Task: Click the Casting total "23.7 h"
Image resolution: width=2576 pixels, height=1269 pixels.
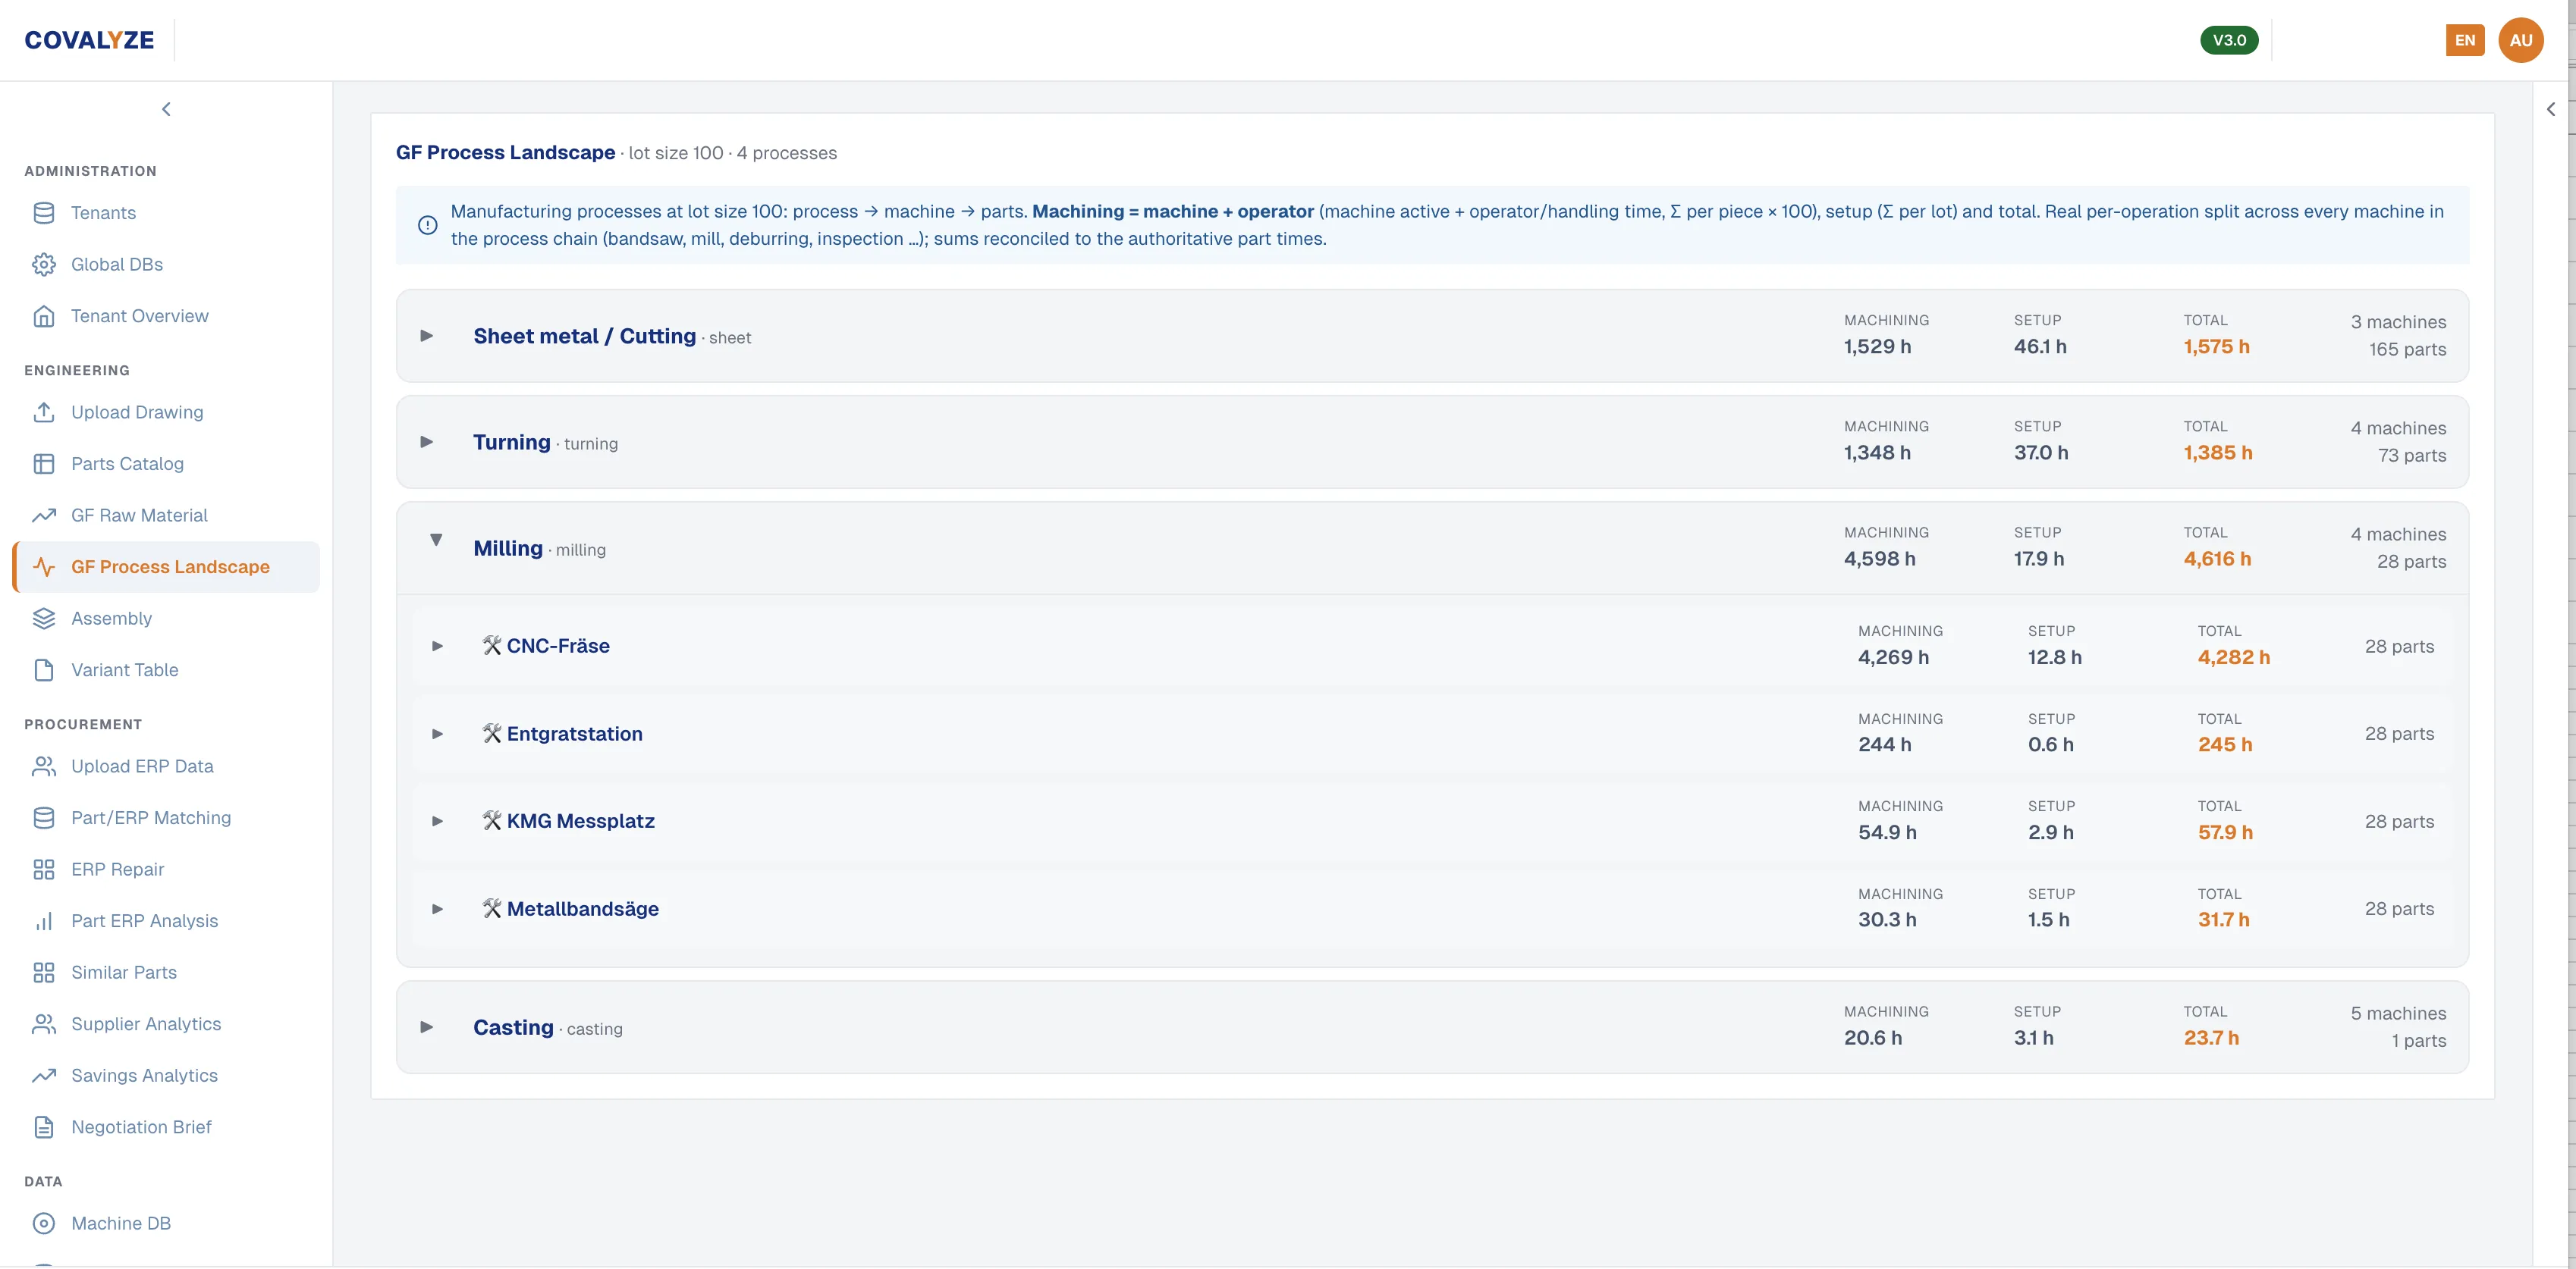Action: (2211, 1039)
